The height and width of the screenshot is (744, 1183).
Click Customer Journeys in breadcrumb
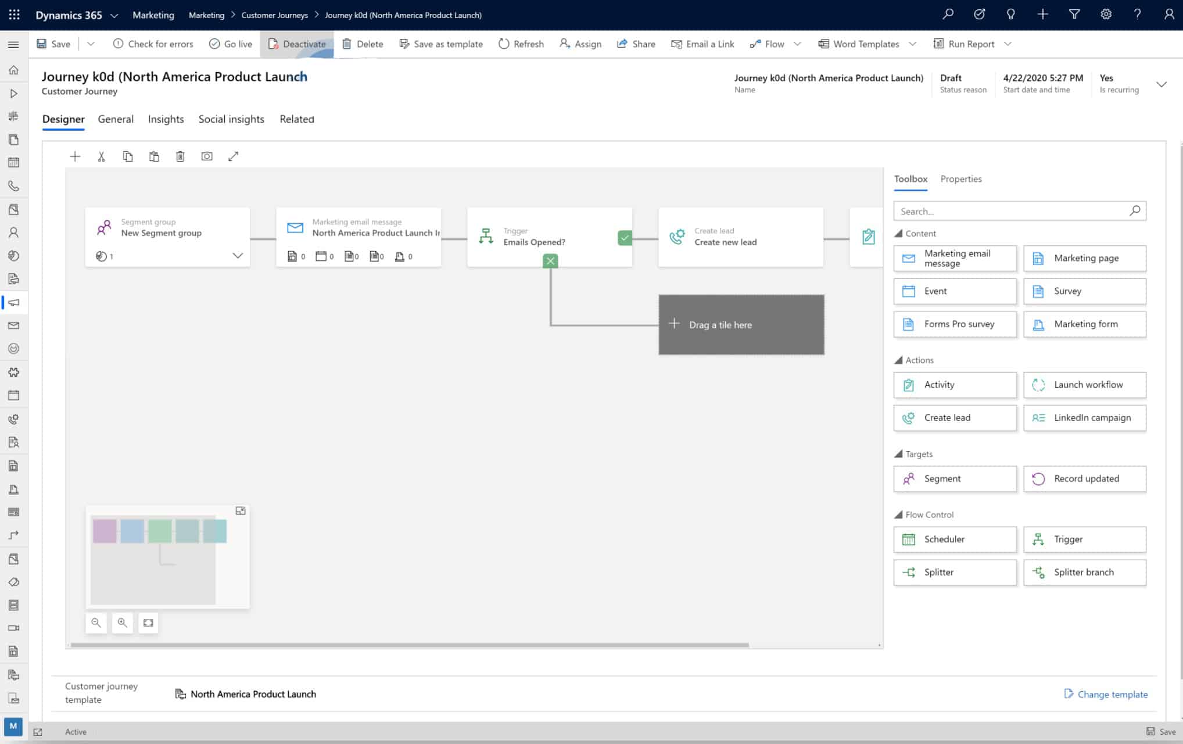coord(274,15)
